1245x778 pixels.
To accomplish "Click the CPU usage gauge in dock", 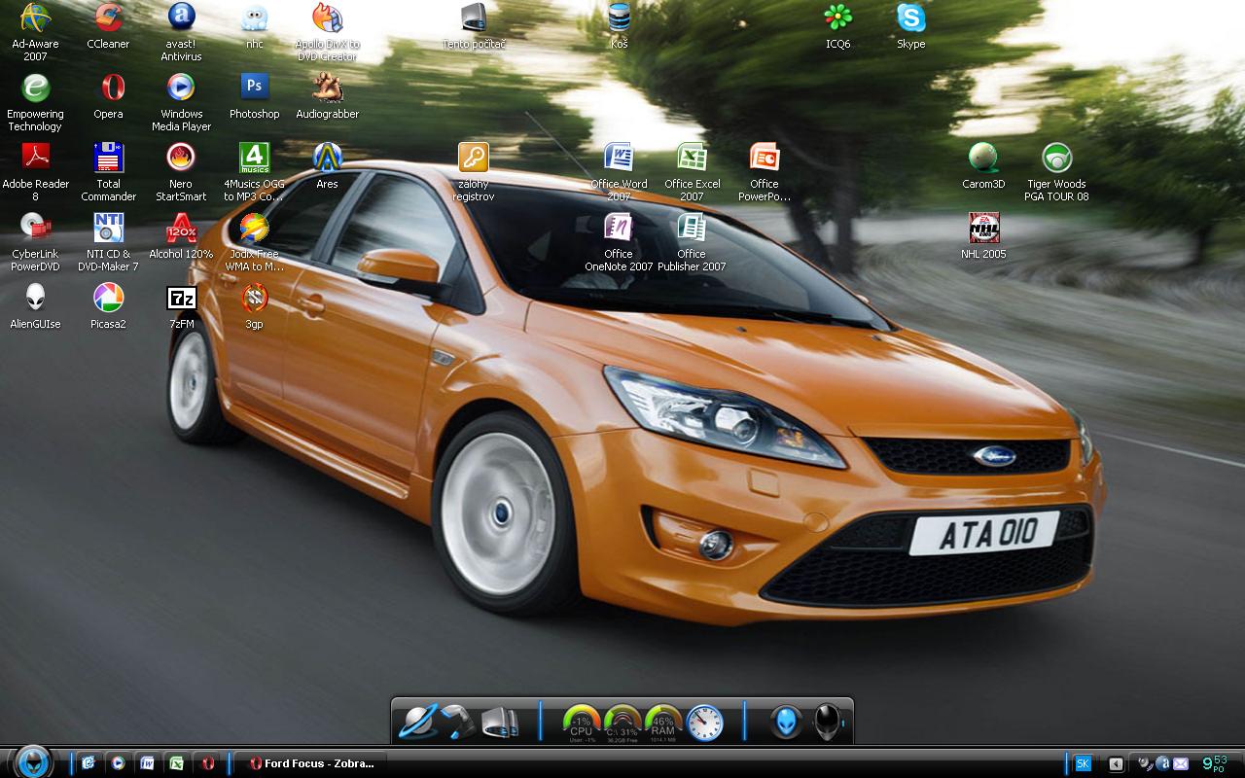I will [x=581, y=723].
